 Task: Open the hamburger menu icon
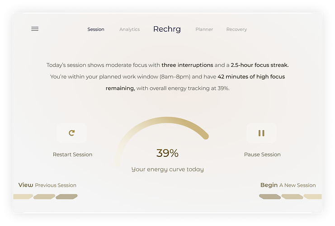coord(35,29)
